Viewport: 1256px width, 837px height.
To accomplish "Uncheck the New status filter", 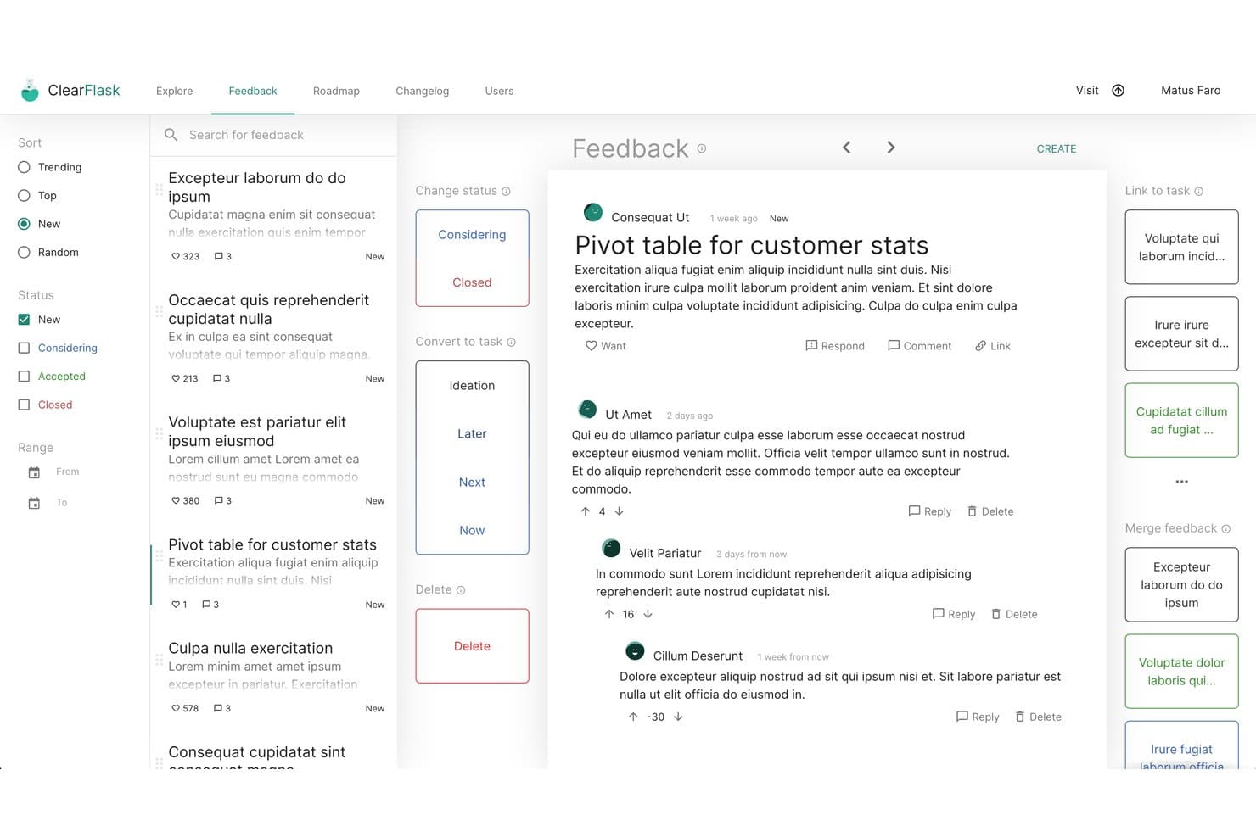I will coord(24,320).
